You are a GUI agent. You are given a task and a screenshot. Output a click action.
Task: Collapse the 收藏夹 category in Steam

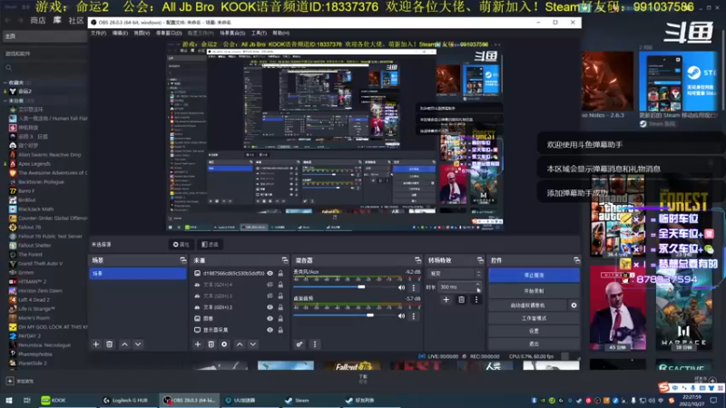(x=5, y=83)
